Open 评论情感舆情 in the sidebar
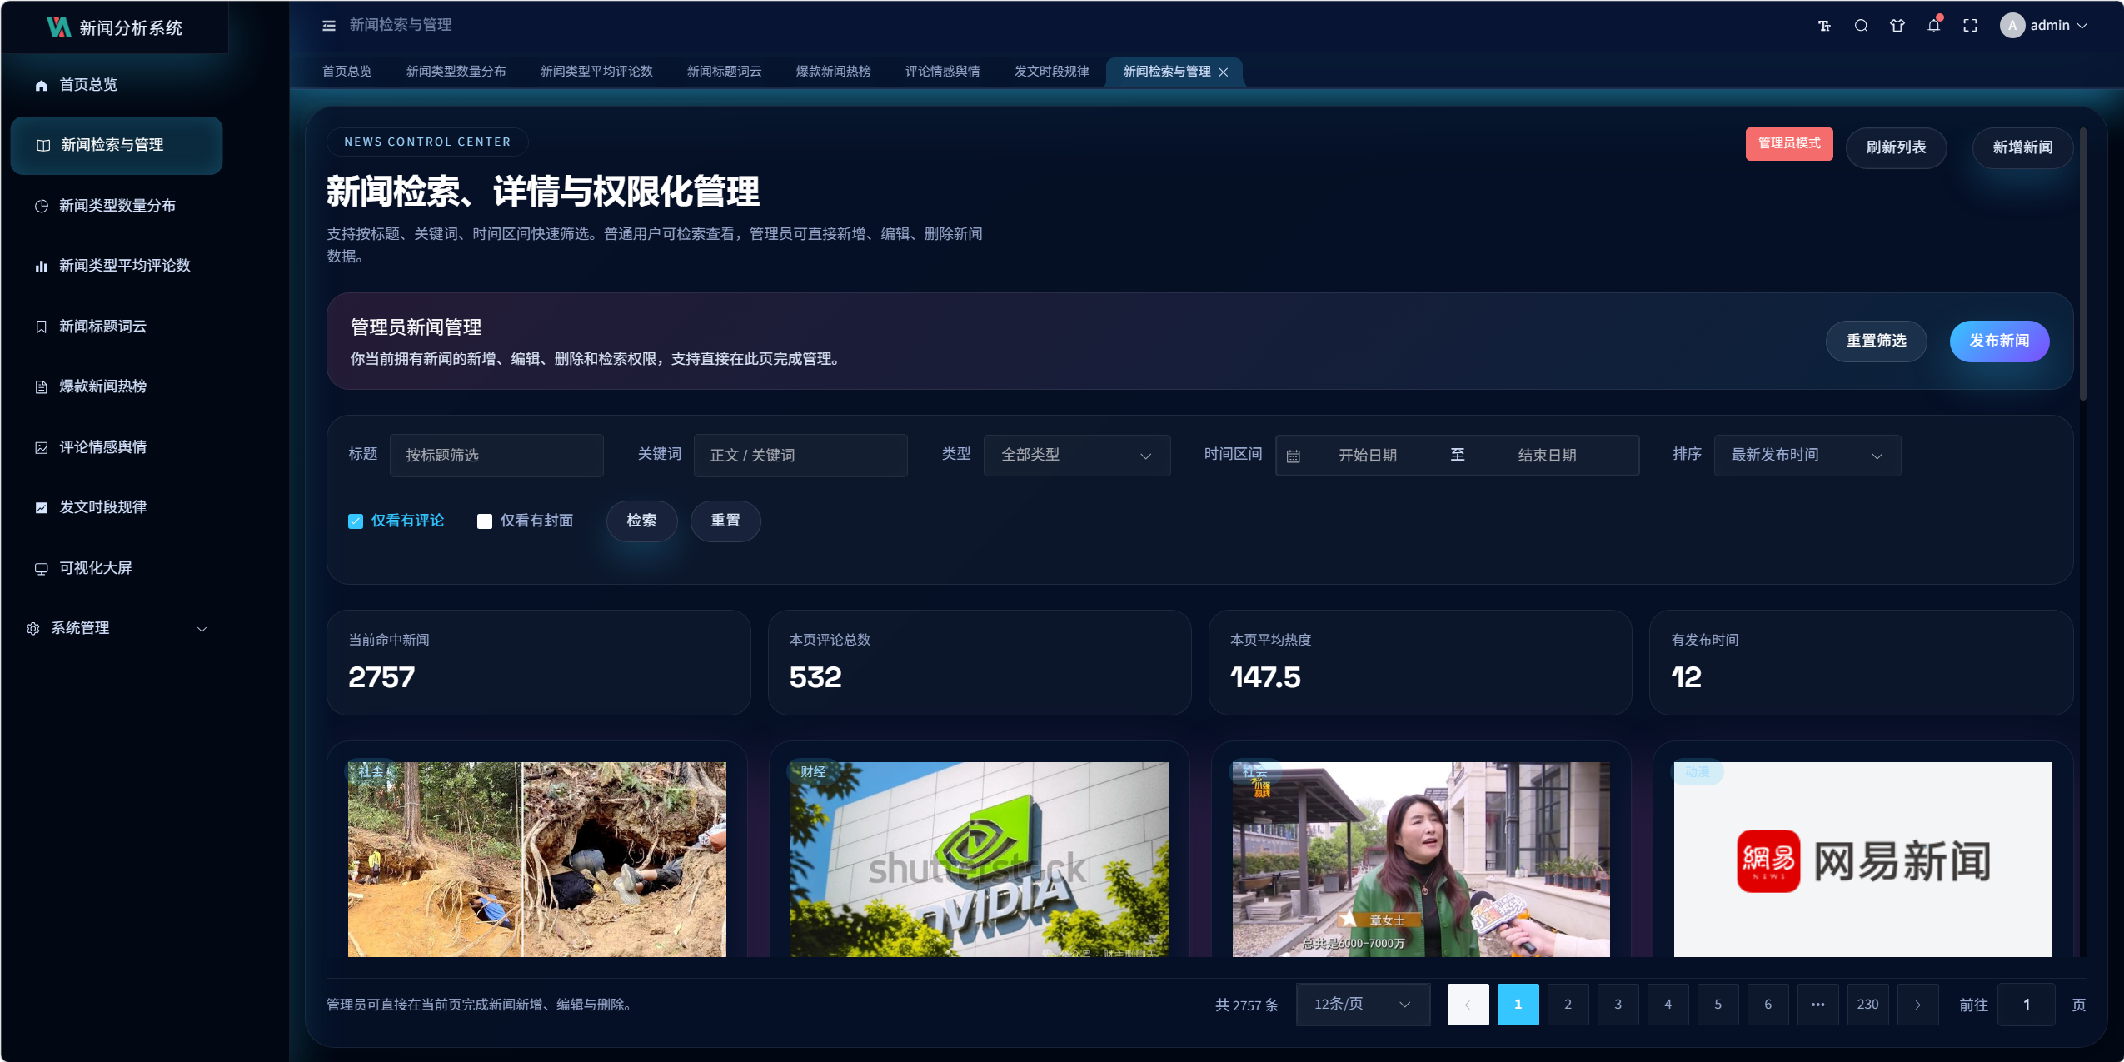Image resolution: width=2124 pixels, height=1062 pixels. pyautogui.click(x=102, y=447)
